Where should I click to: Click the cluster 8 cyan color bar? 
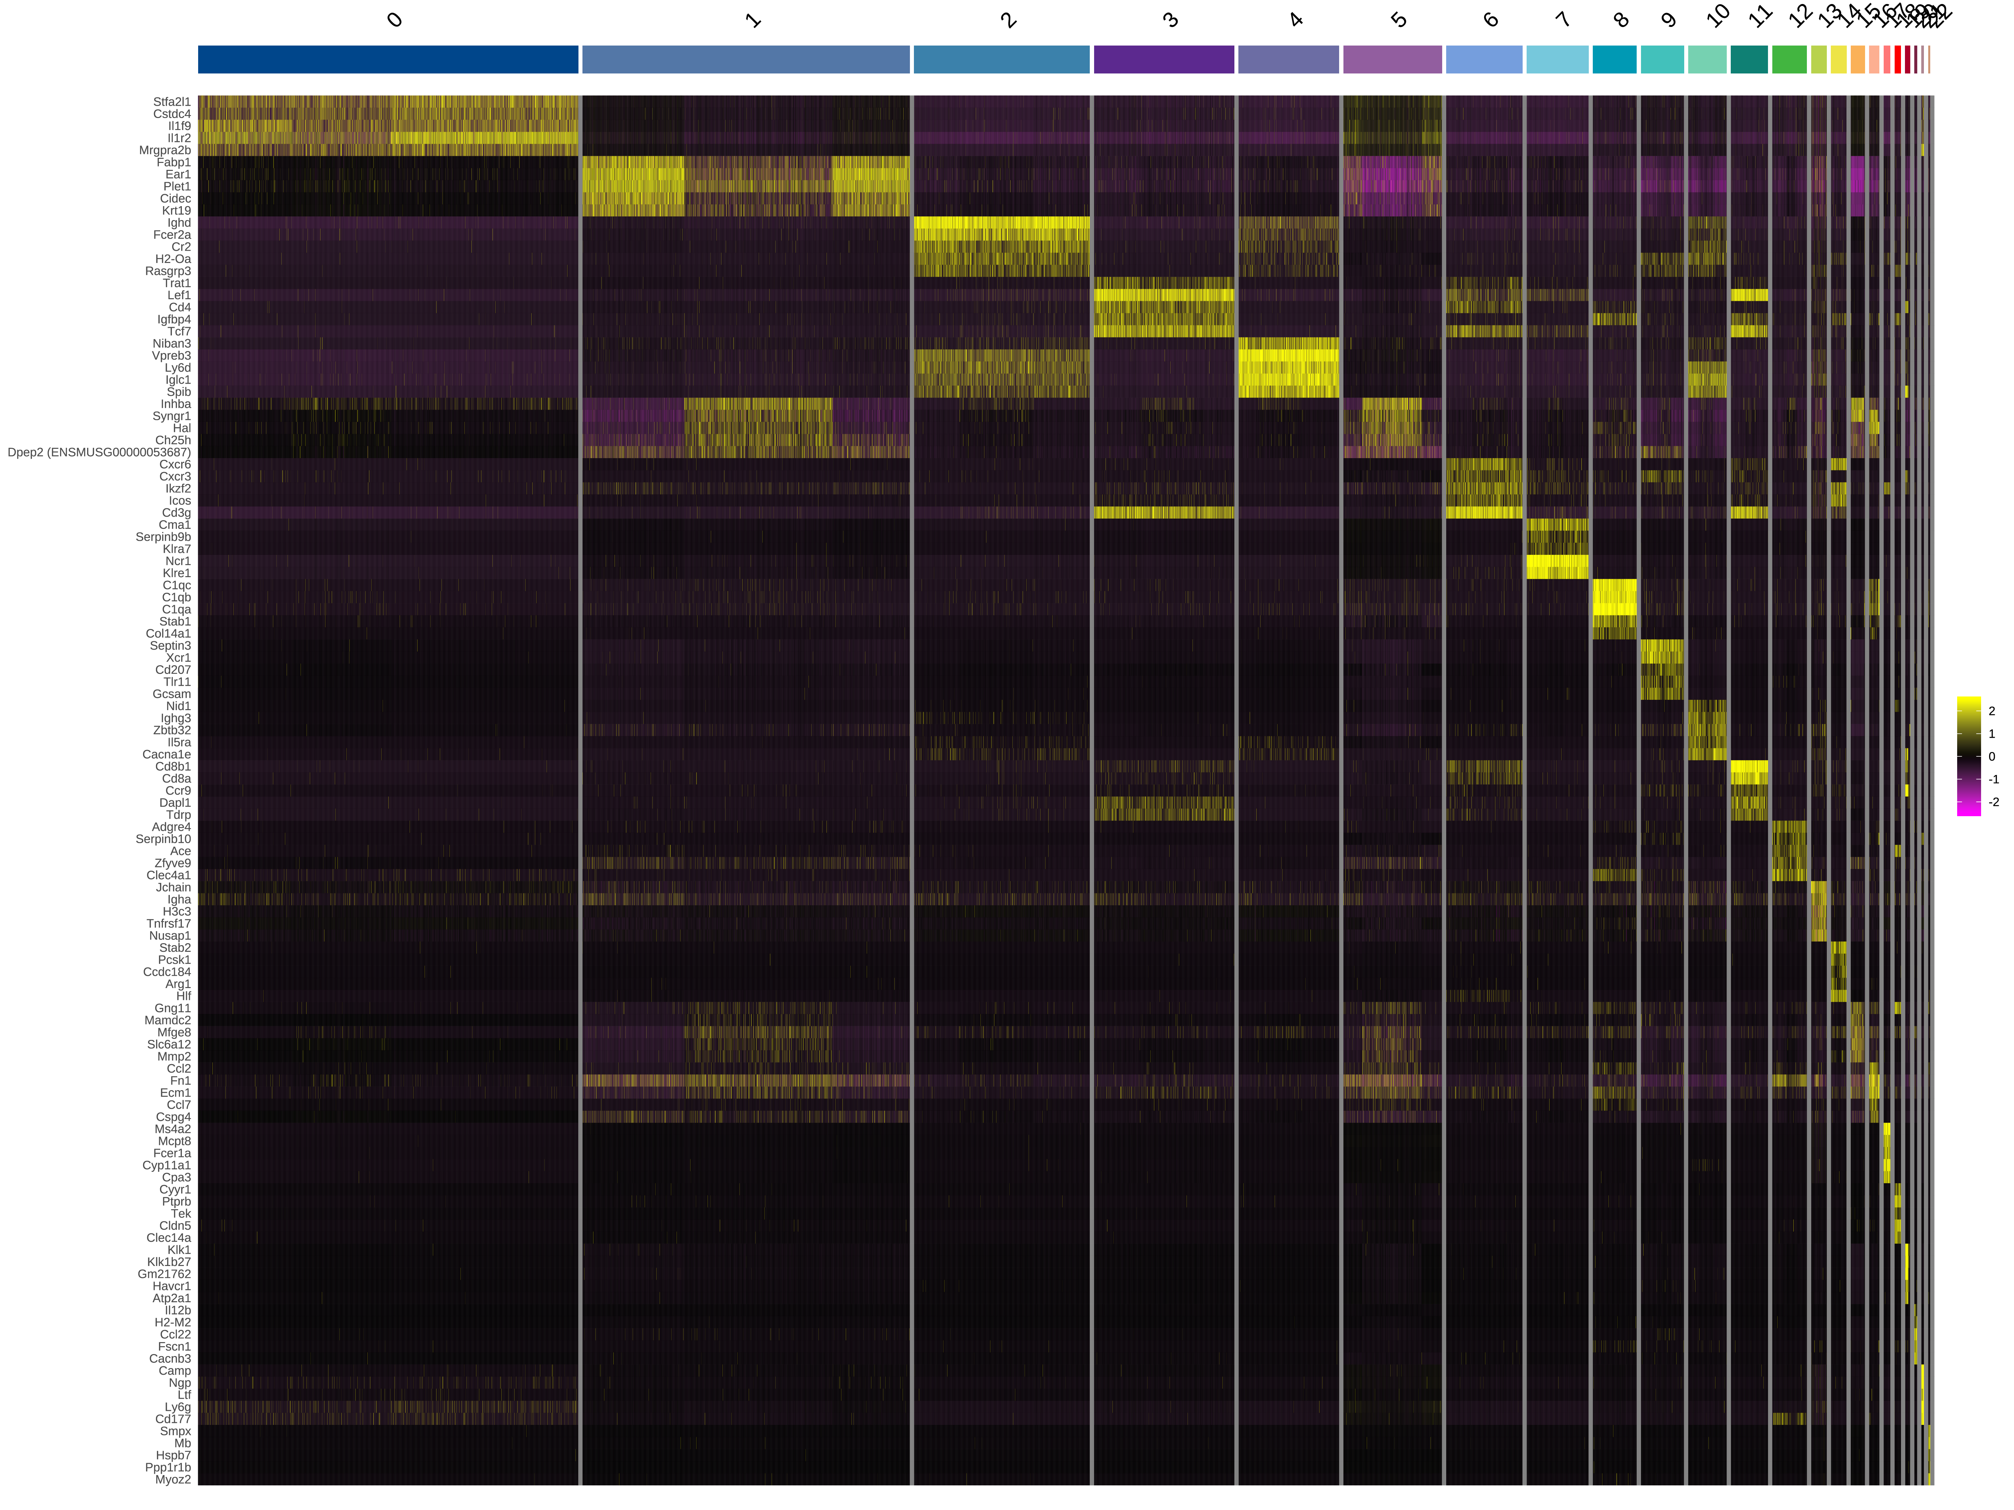(1614, 59)
